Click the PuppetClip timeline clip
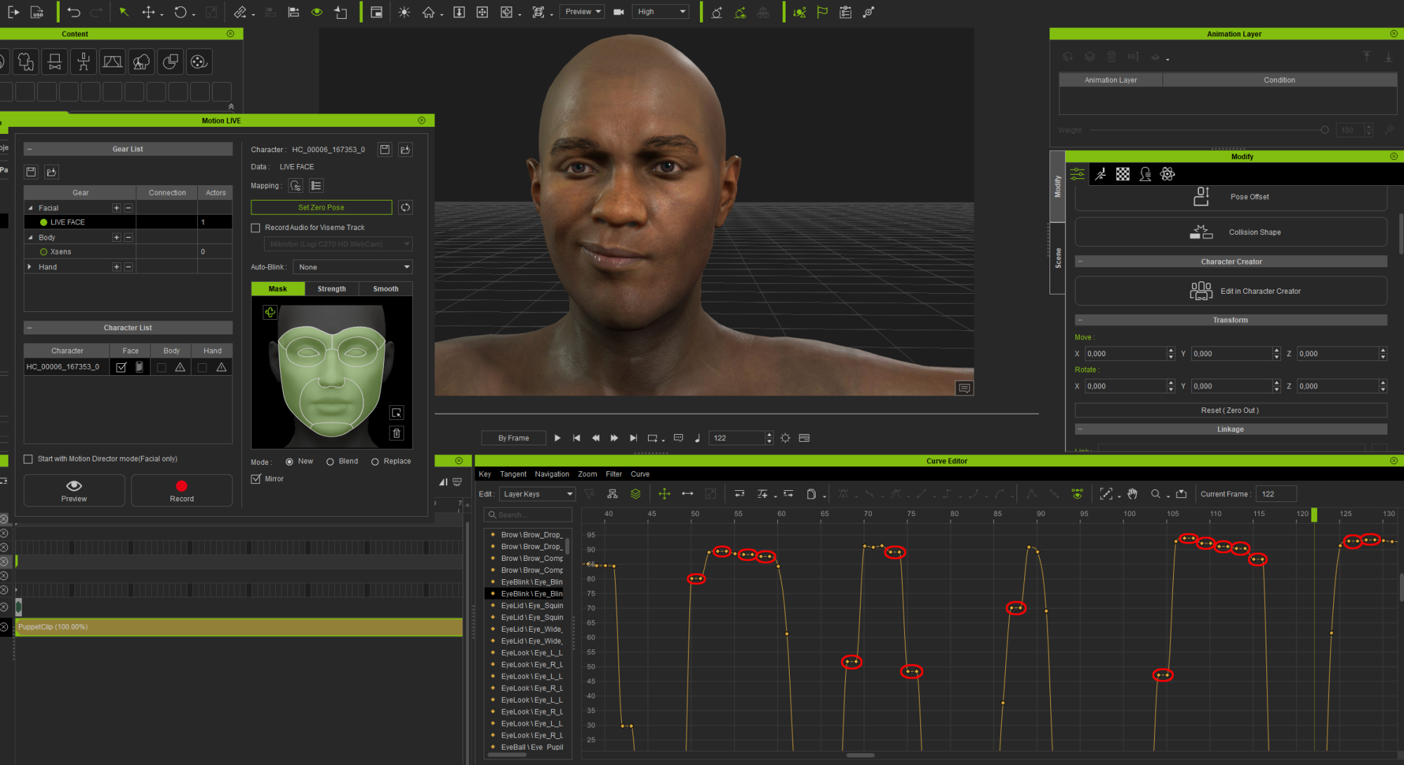This screenshot has height=765, width=1404. click(239, 627)
